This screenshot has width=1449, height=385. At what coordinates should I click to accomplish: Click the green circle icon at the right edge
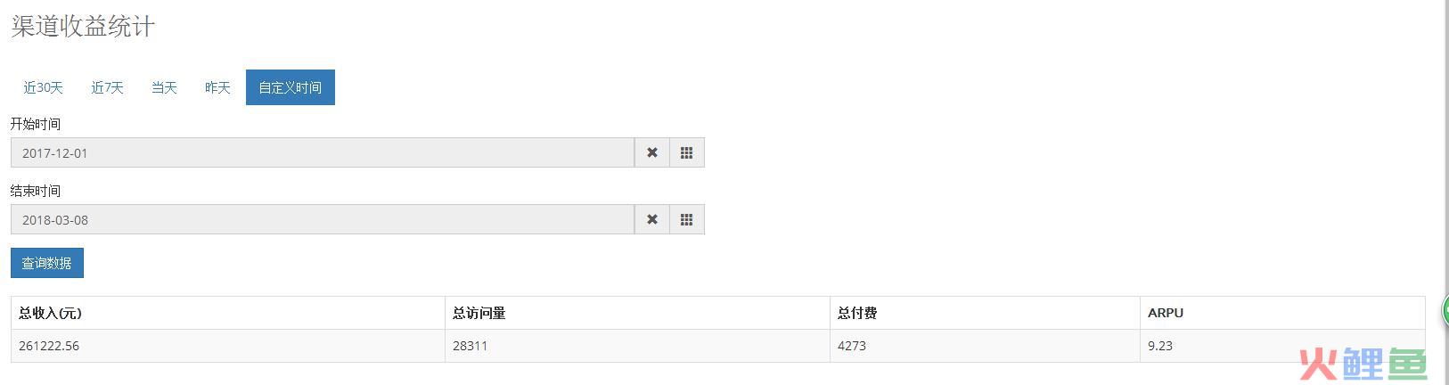tap(1445, 311)
